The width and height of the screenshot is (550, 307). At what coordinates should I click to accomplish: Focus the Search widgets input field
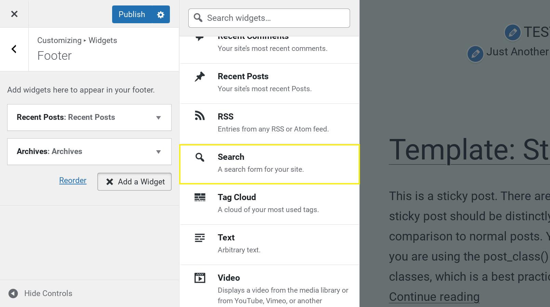(x=273, y=18)
